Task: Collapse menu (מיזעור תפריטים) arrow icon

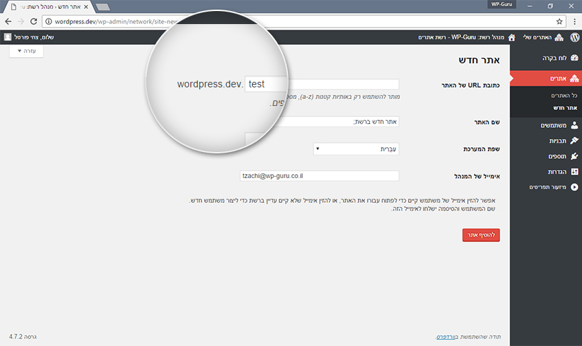Action: (x=574, y=187)
